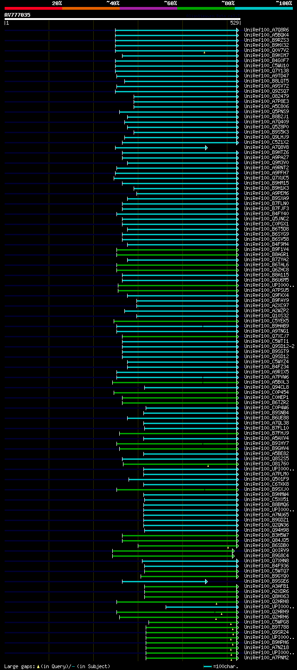Select the UniRef100_A7Q8V8 label

point(266,148)
